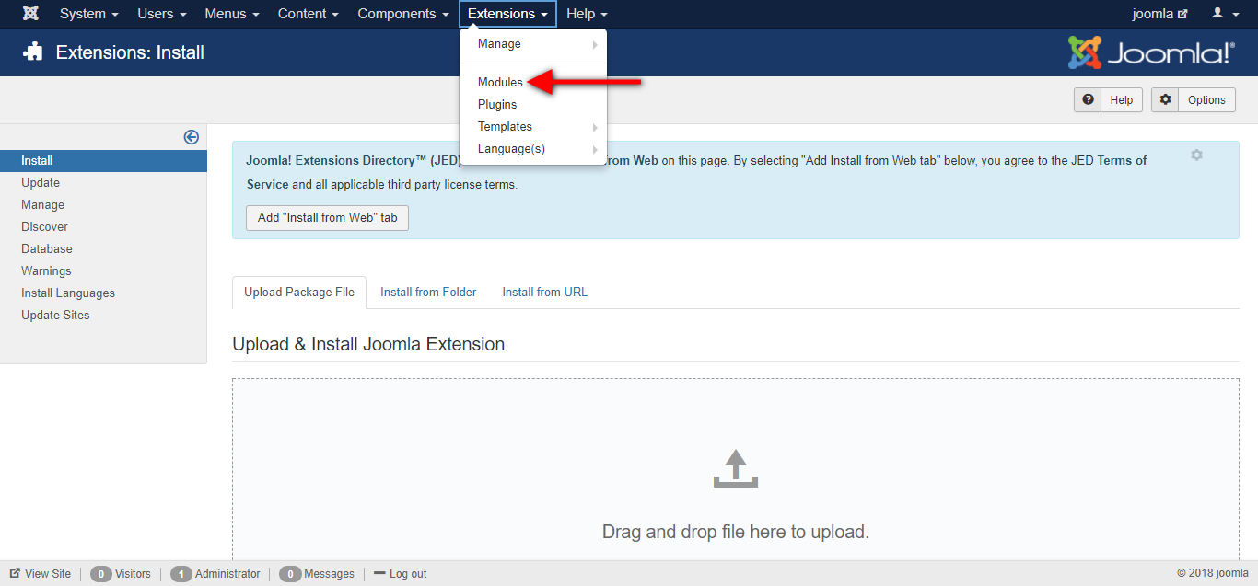Open Database in the sidebar
The height and width of the screenshot is (586, 1258).
[x=47, y=248]
